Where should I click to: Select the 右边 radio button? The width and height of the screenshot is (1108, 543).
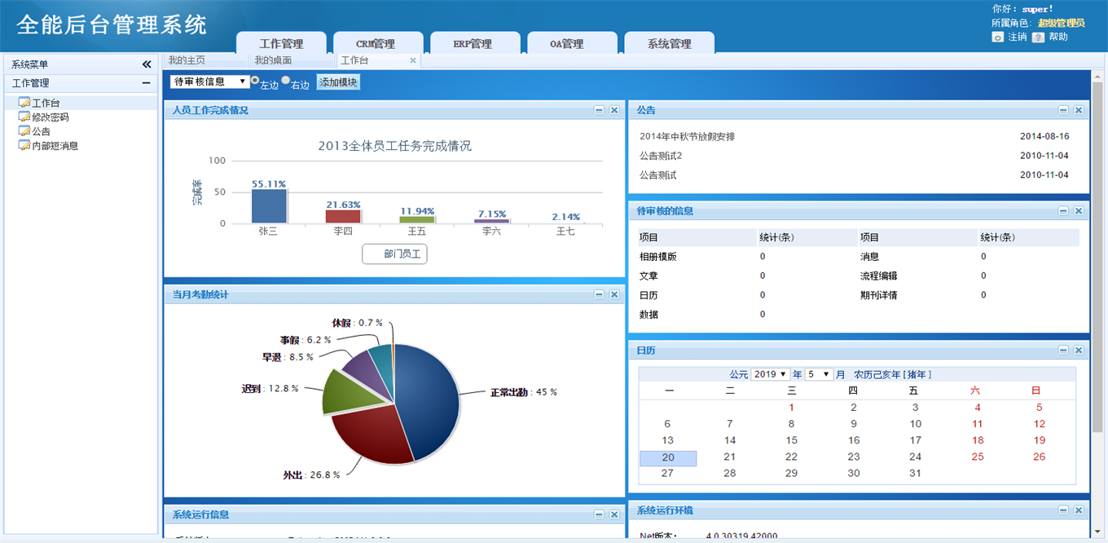[286, 81]
